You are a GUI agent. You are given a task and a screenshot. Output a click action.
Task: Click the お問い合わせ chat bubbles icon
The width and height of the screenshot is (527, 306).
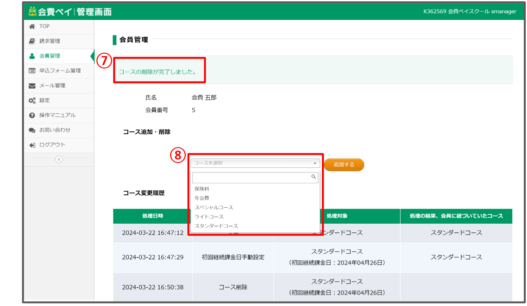(32, 130)
